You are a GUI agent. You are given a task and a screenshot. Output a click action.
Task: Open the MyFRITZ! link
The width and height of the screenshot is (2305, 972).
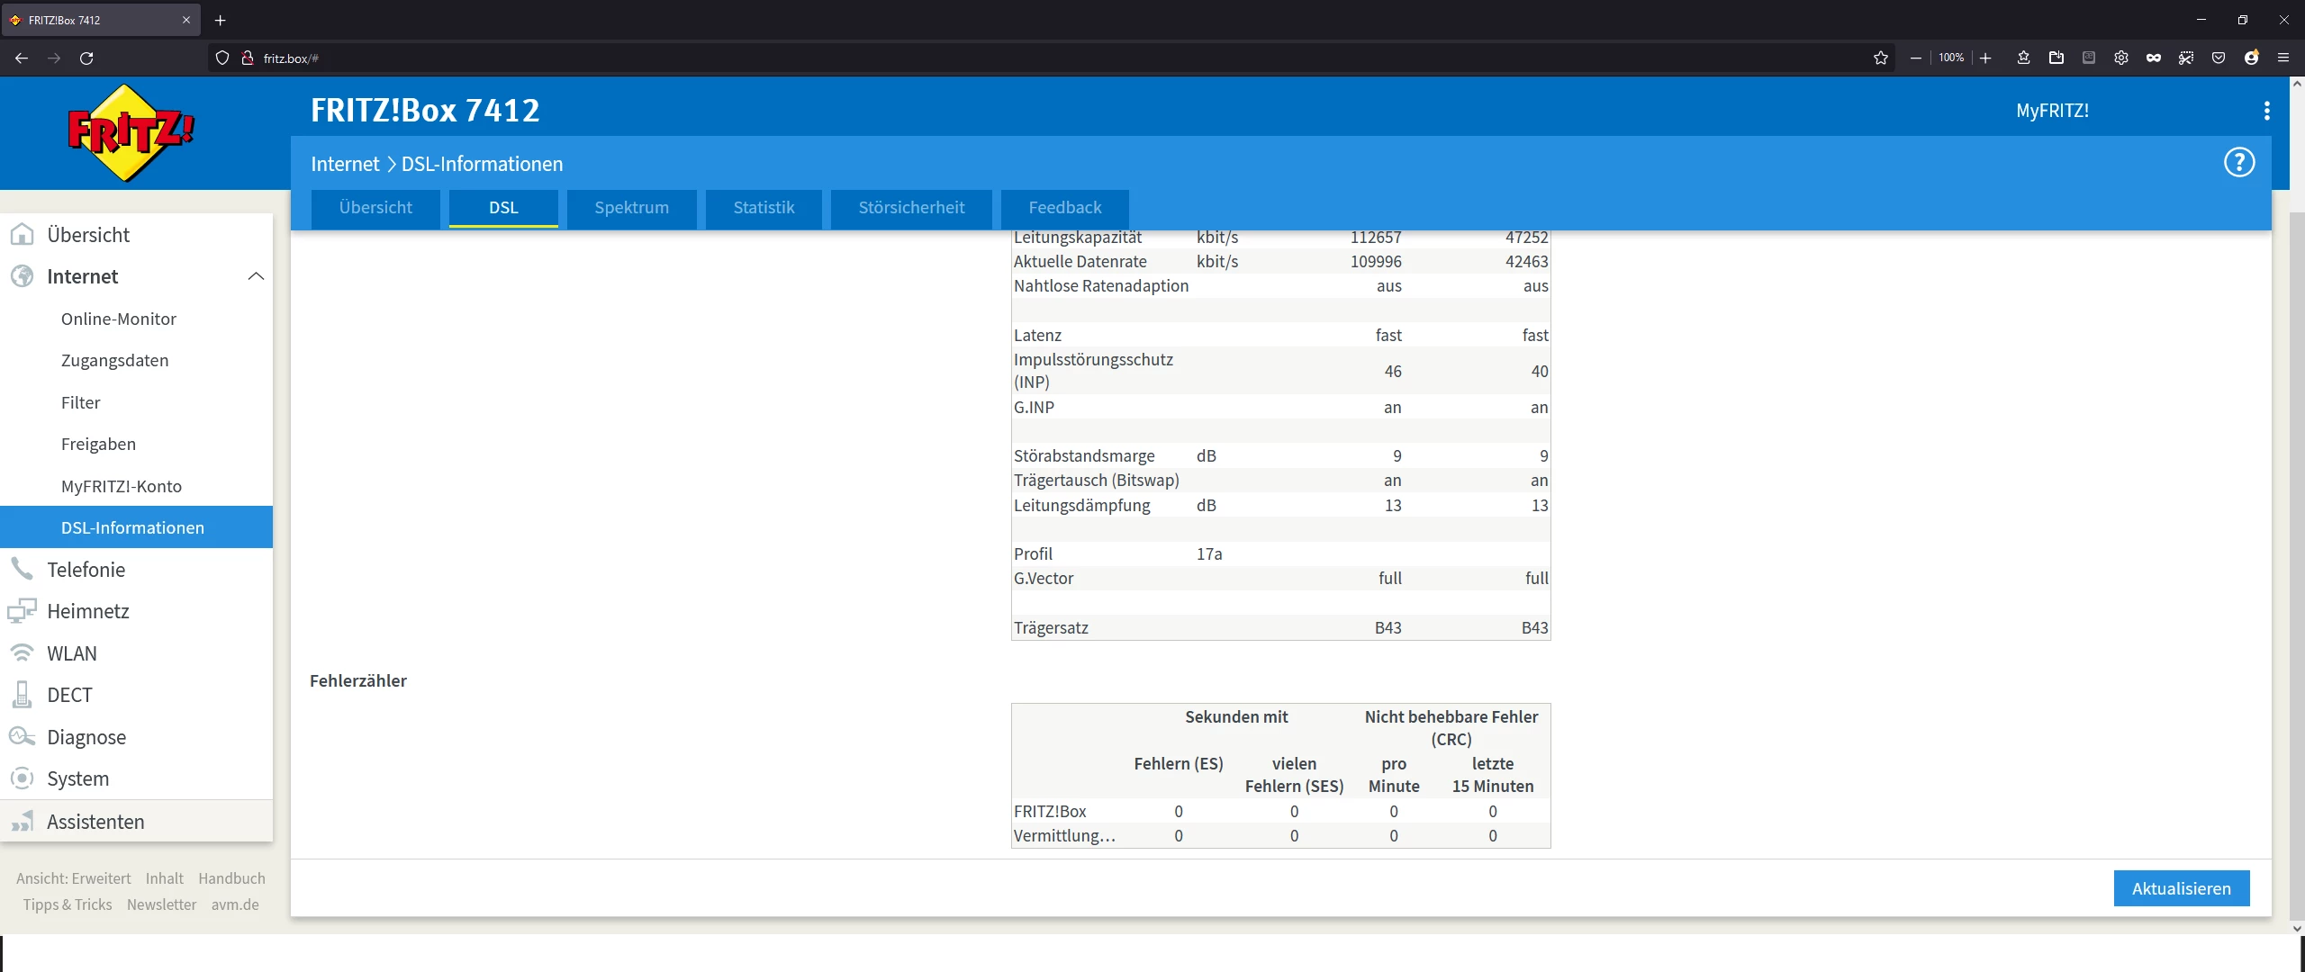click(x=2052, y=111)
